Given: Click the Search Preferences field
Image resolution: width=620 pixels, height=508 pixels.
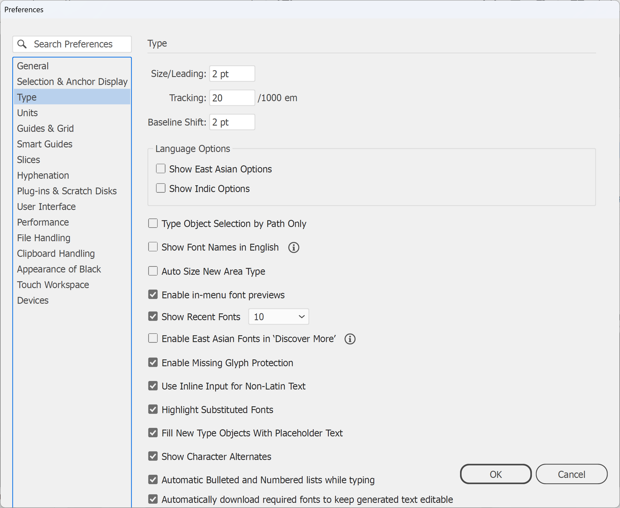Looking at the screenshot, I should point(72,44).
